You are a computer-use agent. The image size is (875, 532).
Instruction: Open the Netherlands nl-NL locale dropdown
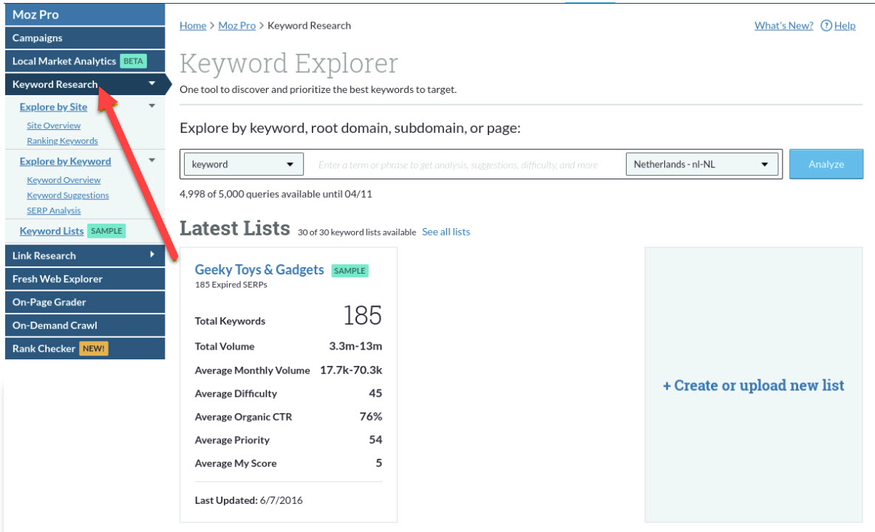click(x=701, y=165)
